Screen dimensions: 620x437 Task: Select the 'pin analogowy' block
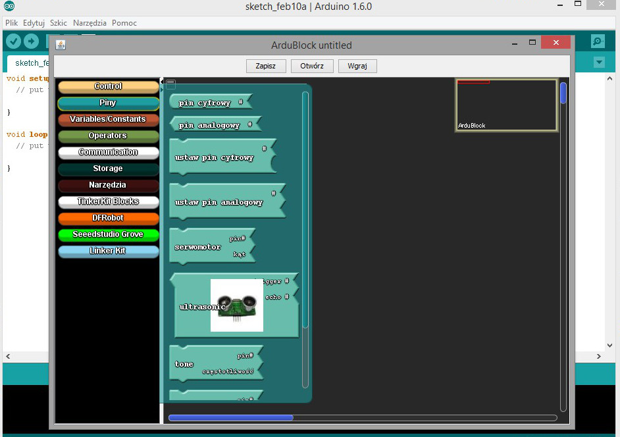(x=215, y=124)
